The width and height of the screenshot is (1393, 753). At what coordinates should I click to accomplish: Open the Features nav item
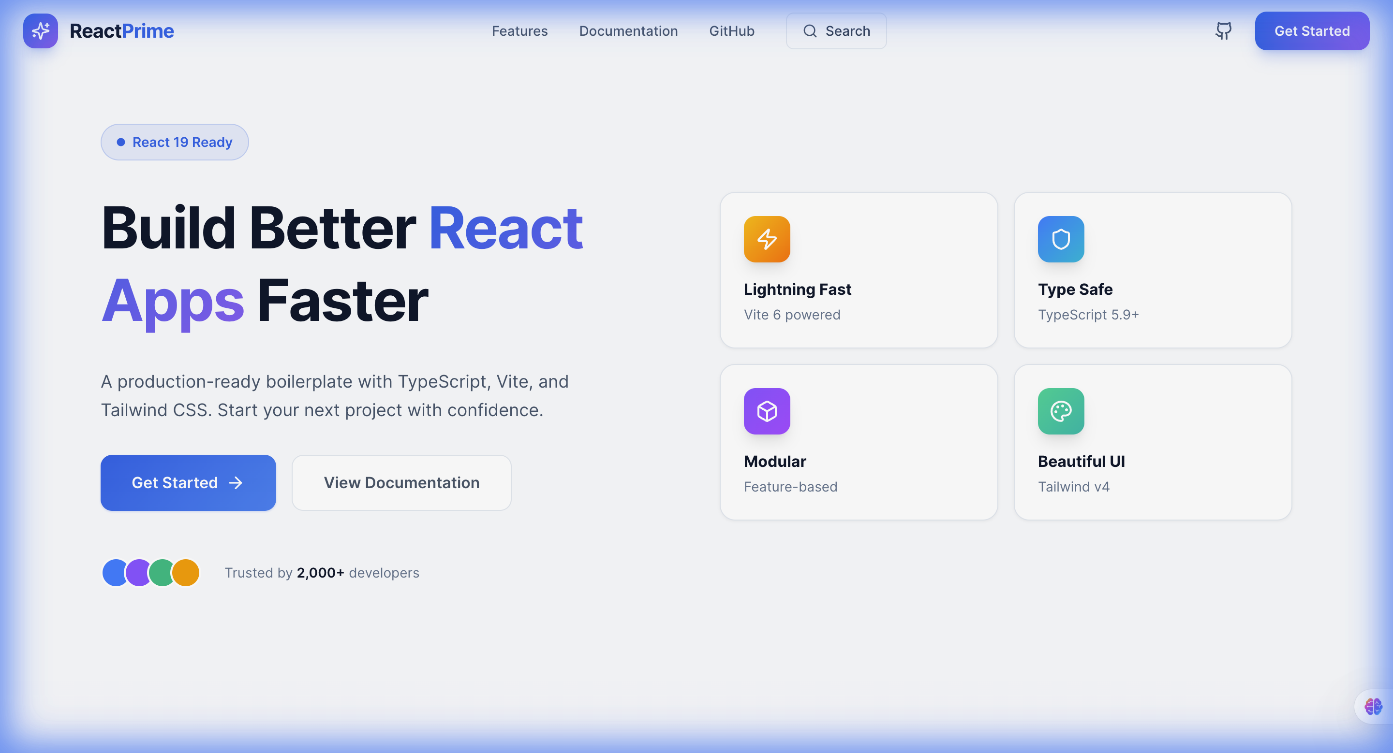point(519,31)
